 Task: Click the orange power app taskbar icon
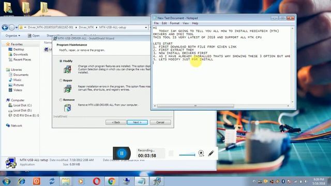tap(37, 181)
